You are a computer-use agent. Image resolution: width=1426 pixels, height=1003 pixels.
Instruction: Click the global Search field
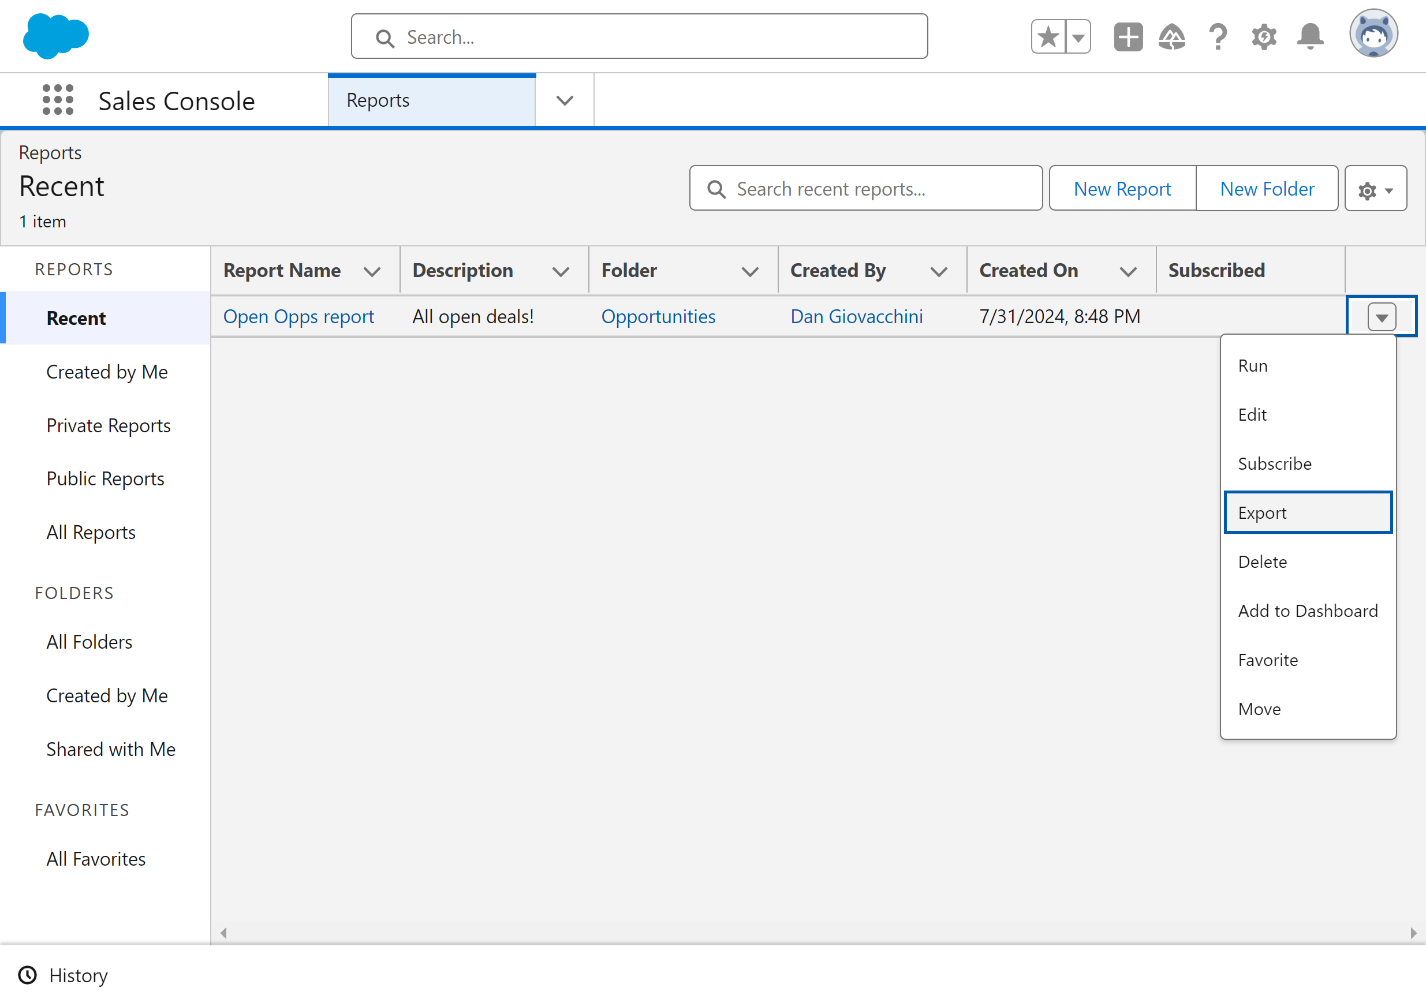coord(639,36)
